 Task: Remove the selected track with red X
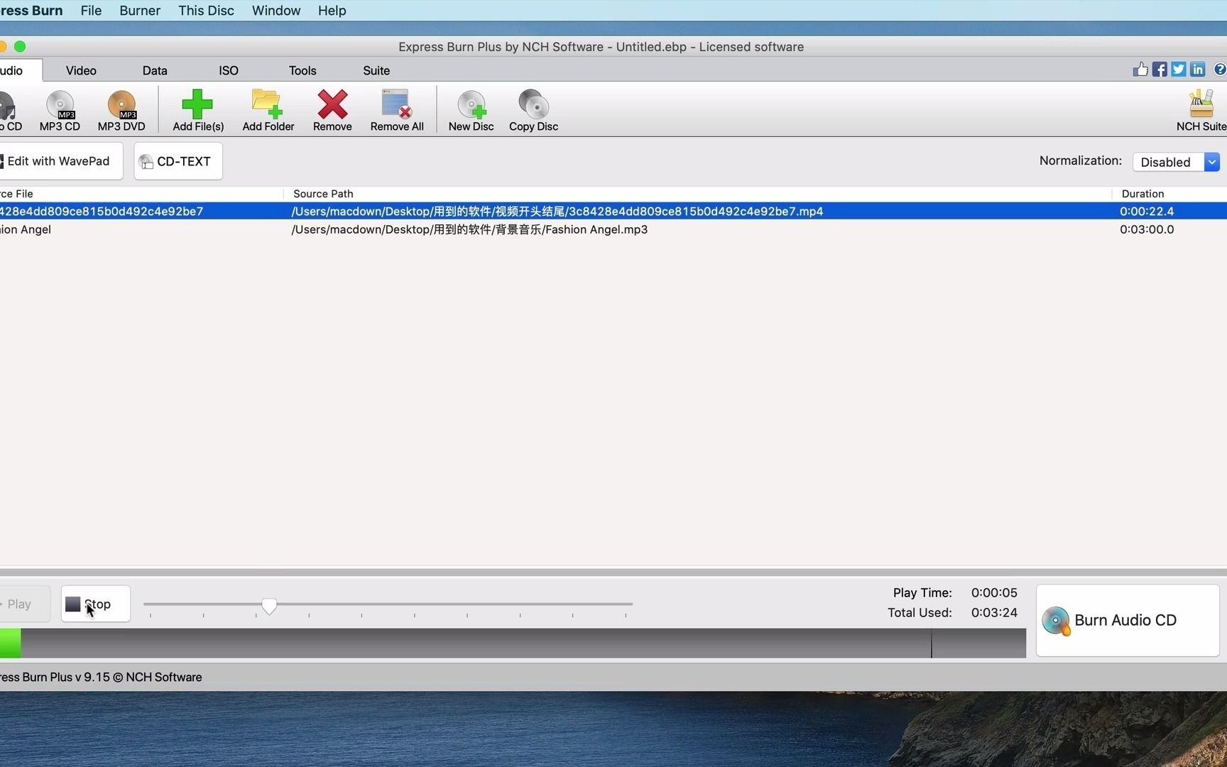coord(332,111)
